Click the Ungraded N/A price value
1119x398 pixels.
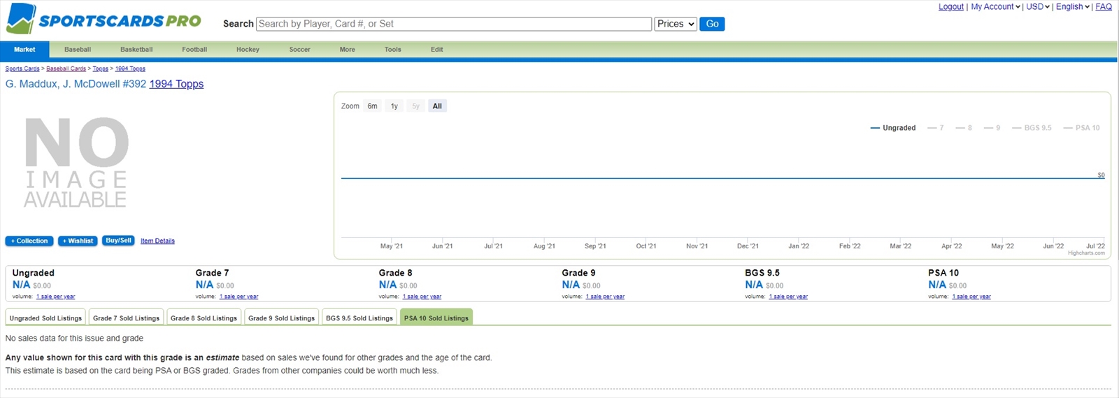click(21, 285)
